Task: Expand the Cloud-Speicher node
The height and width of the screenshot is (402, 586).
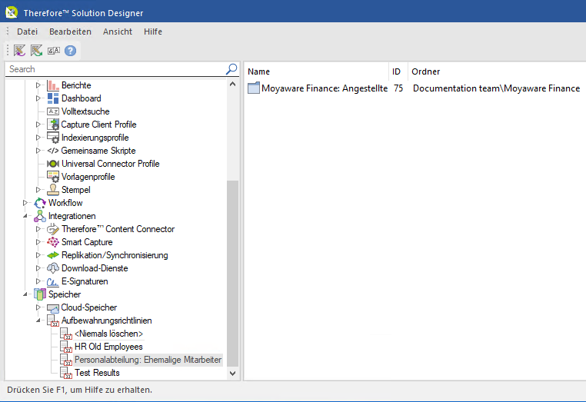Action: [38, 307]
